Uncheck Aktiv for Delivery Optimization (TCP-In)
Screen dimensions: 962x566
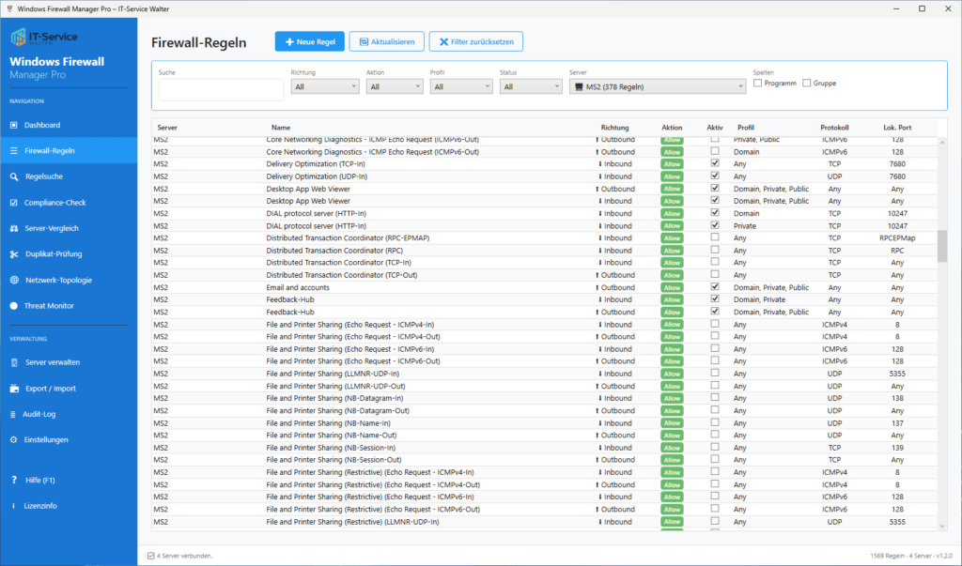pos(716,163)
